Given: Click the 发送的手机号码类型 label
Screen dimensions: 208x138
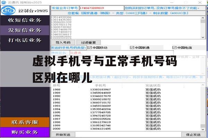Looking at the screenshot, I should pos(69,48).
